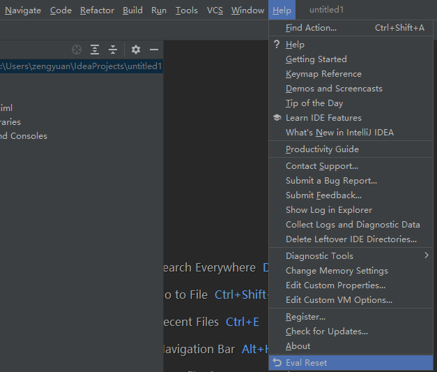Open the Refactor menu

point(97,10)
